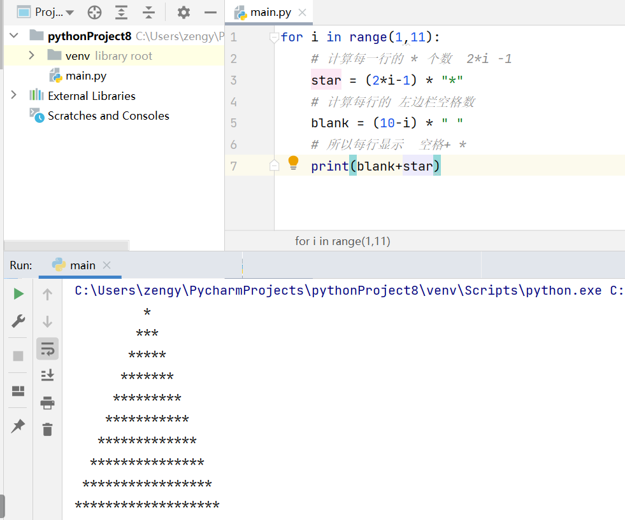Screen dimensions: 625x520
Task: Click restore layout icon in Run panel
Action: 18,391
